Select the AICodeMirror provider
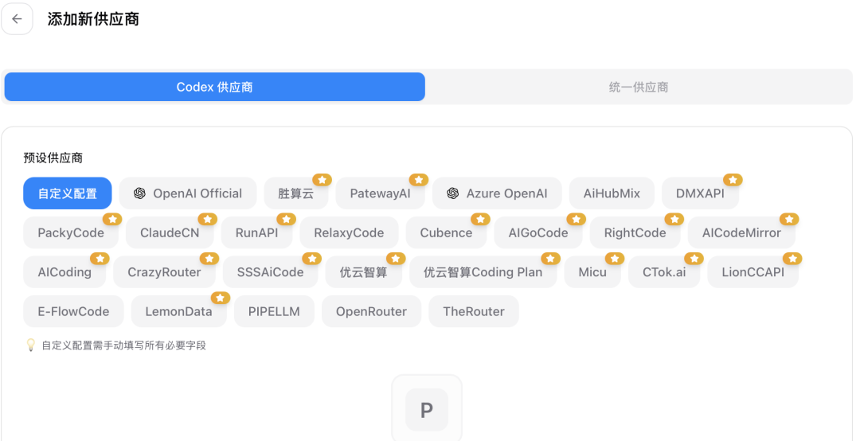Viewport: 860px width, 441px height. pyautogui.click(x=741, y=232)
